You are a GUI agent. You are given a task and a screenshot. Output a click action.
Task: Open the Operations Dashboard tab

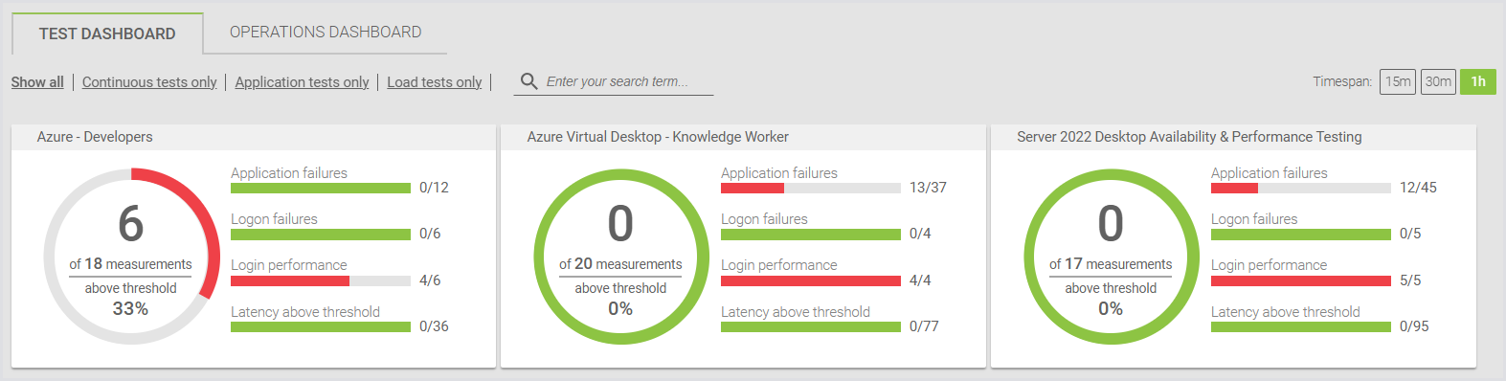click(326, 33)
